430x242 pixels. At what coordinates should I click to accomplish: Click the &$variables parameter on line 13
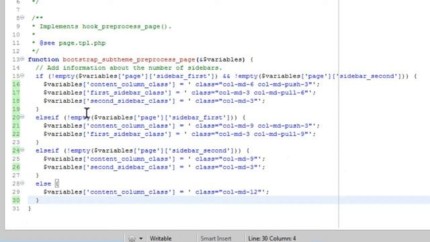tap(222, 60)
